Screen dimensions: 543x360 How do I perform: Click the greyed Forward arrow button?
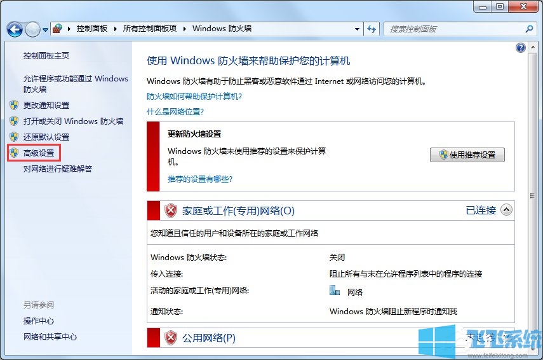pyautogui.click(x=32, y=29)
